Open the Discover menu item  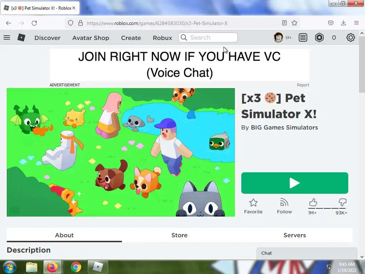47,38
